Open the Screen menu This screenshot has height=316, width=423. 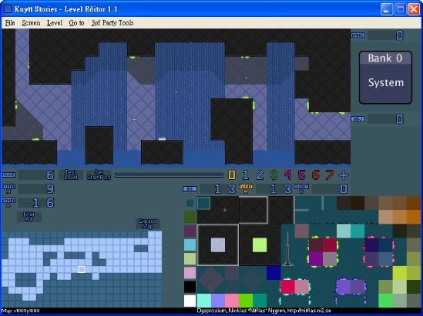31,23
